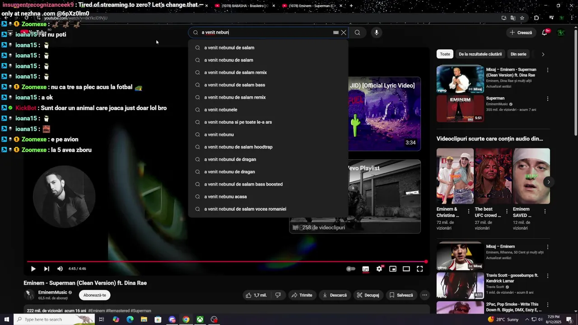The image size is (578, 325).
Task: Select De la rezultatele căutării chip
Action: [x=480, y=54]
